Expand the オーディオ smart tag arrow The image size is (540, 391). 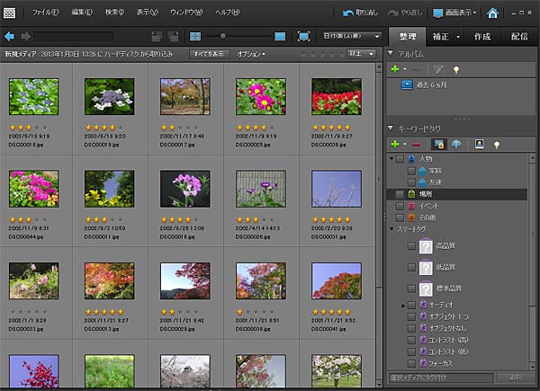403,305
